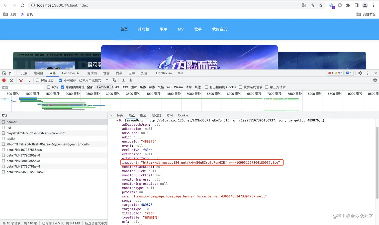Toggle the 反转 filter checkbox
The image size is (379, 225).
pyautogui.click(x=49, y=87)
